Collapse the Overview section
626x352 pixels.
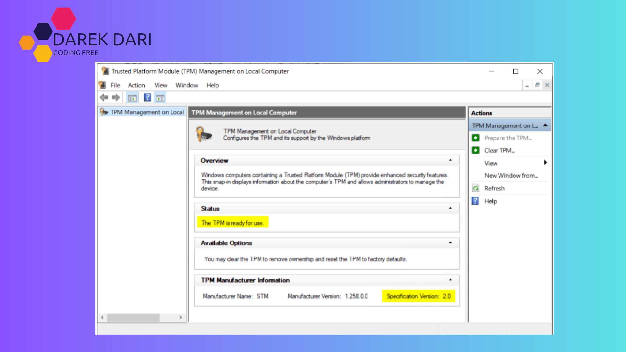[450, 160]
